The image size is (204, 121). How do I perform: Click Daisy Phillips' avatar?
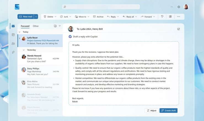pyautogui.click(x=24, y=70)
